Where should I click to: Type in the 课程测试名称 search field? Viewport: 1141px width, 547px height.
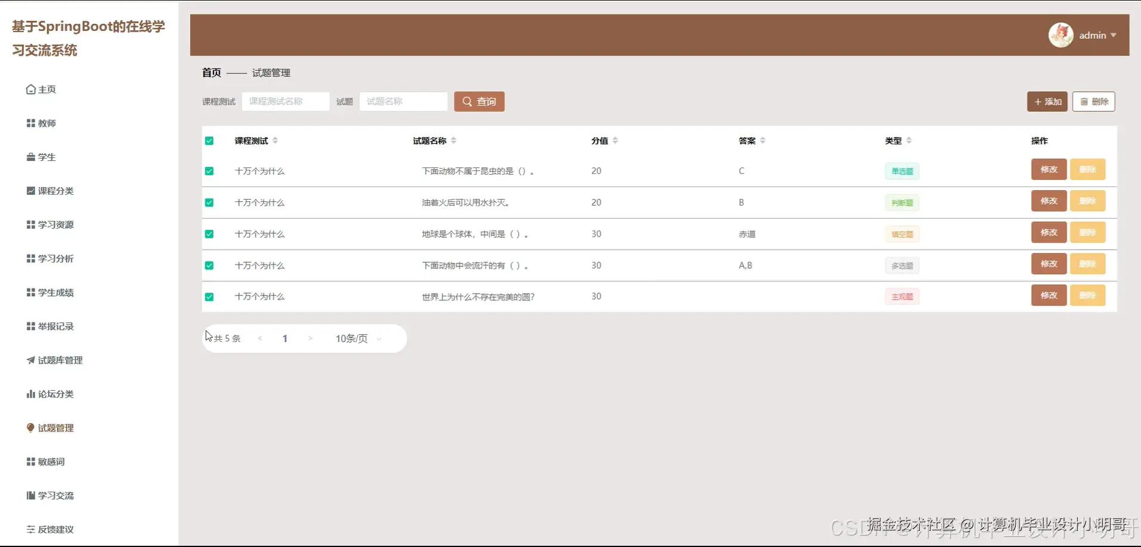(286, 101)
